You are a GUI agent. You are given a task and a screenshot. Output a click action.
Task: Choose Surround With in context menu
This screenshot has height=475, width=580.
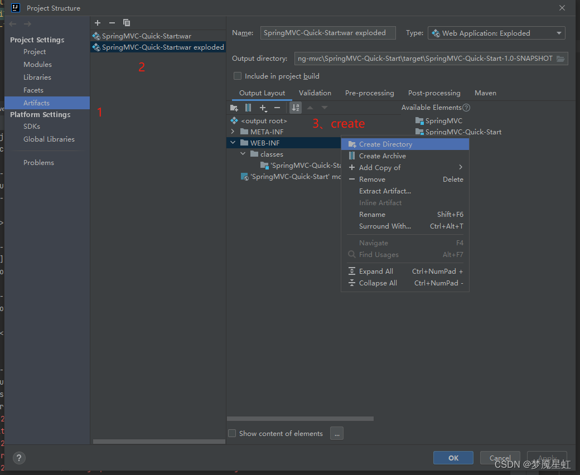tap(405, 226)
